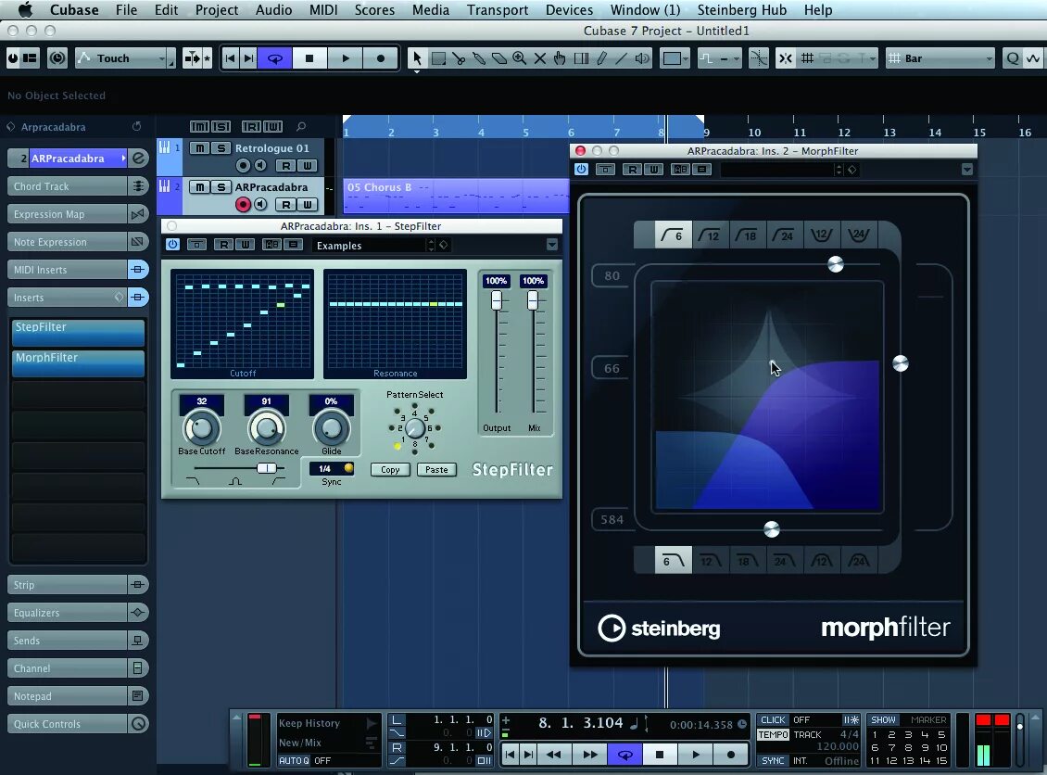Toggle monitor on Retrologue 01 track
This screenshot has height=775, width=1047.
point(260,166)
